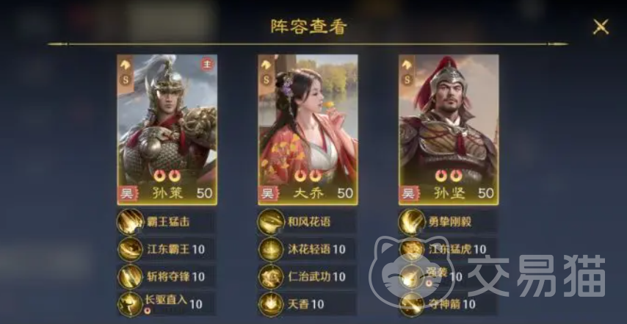
Task: Select the 孙坚 hero card portrait
Action: tap(449, 129)
